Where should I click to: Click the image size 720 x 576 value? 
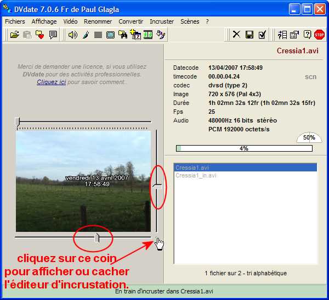(x=235, y=94)
